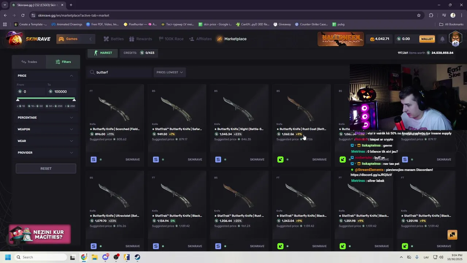The width and height of the screenshot is (467, 263).
Task: Switch to the Filters tab
Action: [63, 62]
